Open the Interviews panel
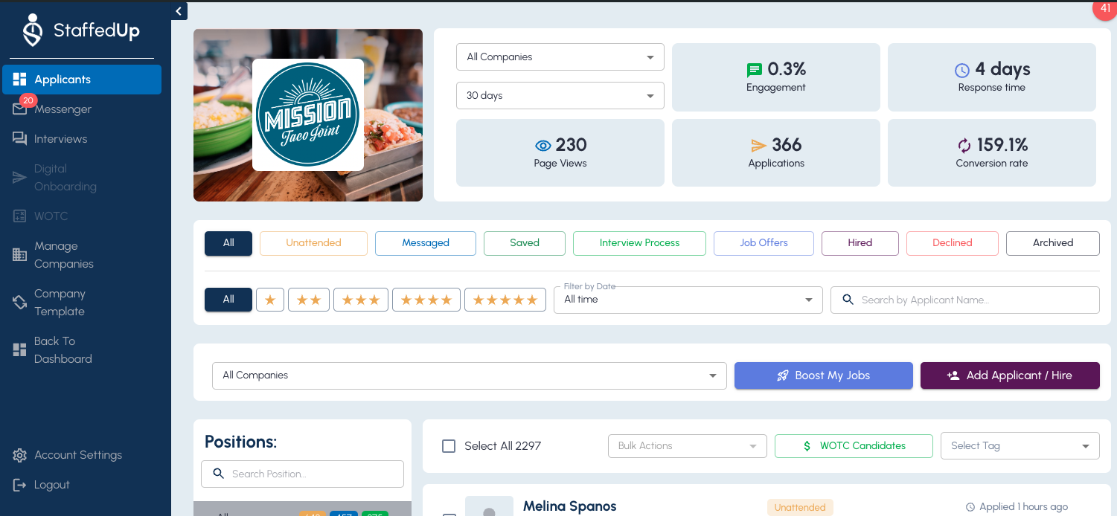Image resolution: width=1117 pixels, height=516 pixels. coord(19,139)
